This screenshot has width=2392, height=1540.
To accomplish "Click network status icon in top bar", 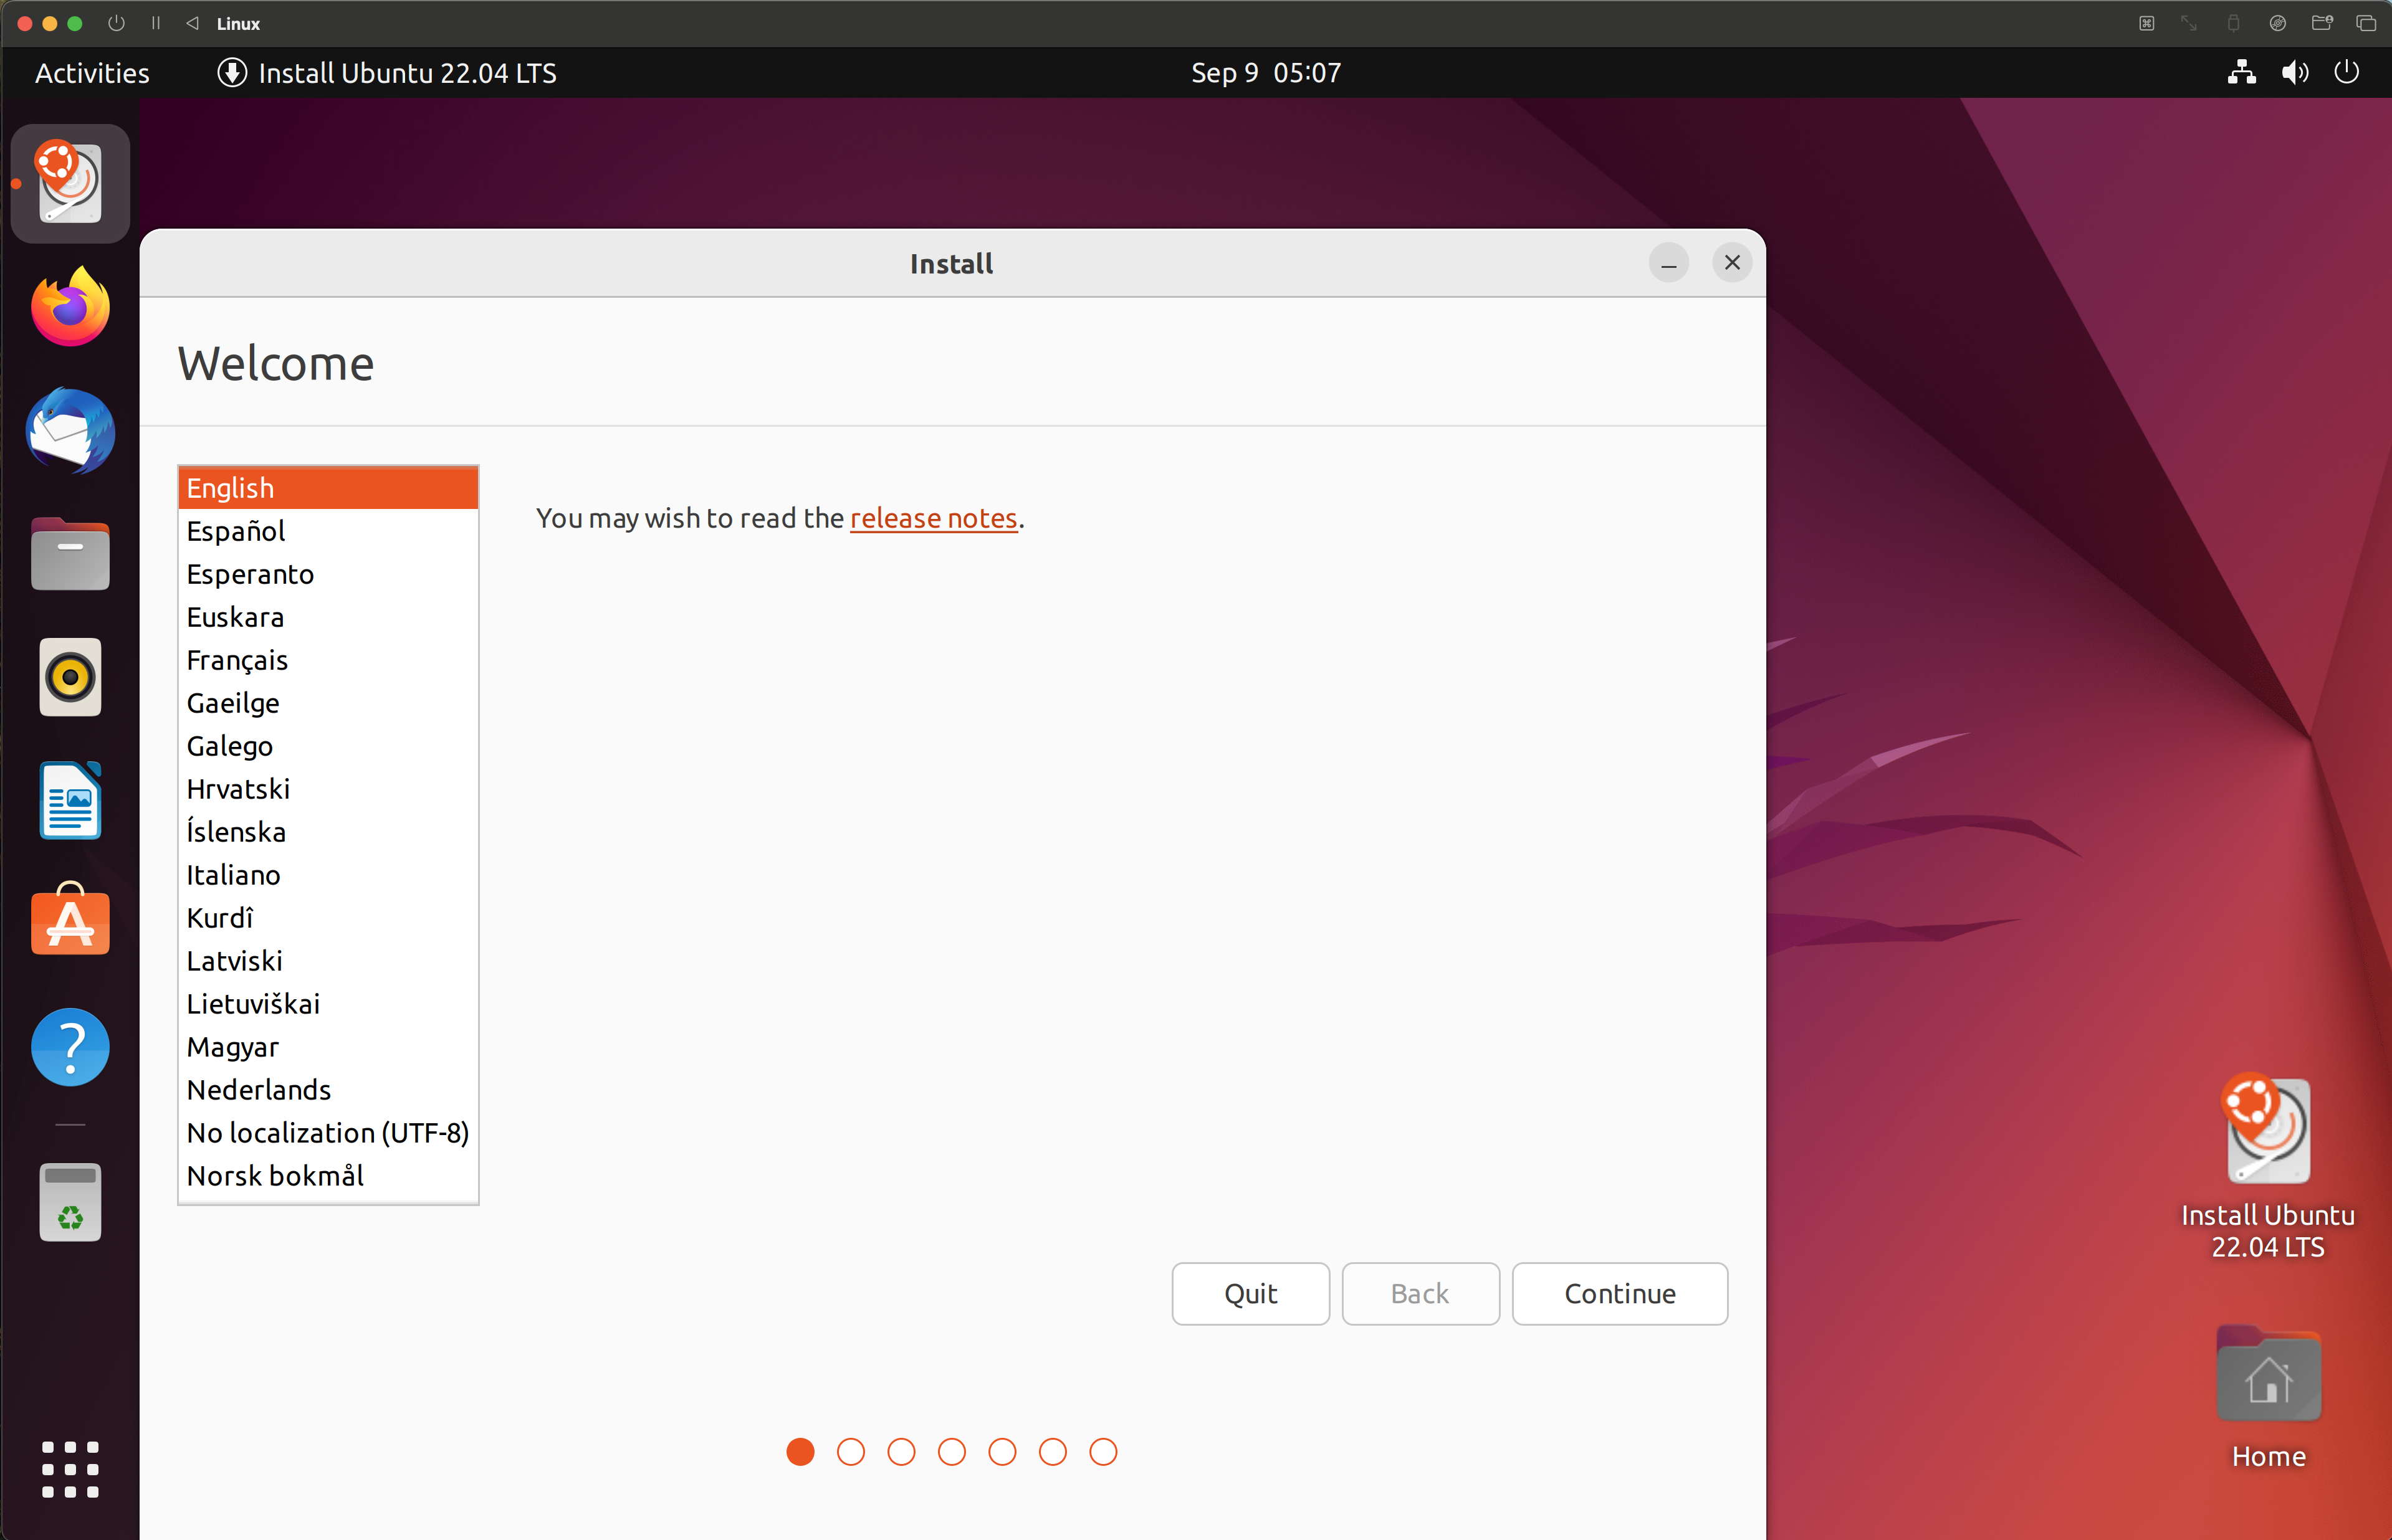I will pos(2241,72).
